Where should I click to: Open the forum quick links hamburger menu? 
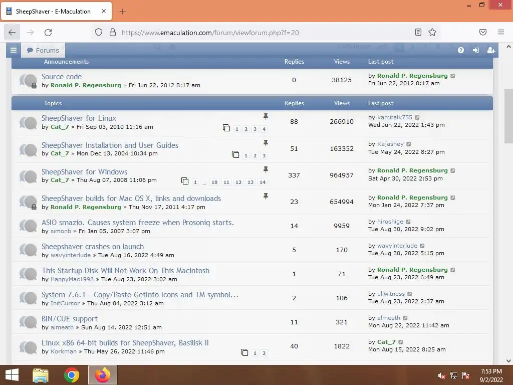[x=14, y=50]
